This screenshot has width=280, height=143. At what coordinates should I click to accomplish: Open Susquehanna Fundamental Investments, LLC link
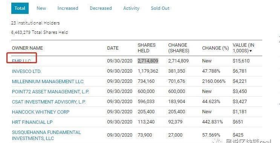pos(46,135)
